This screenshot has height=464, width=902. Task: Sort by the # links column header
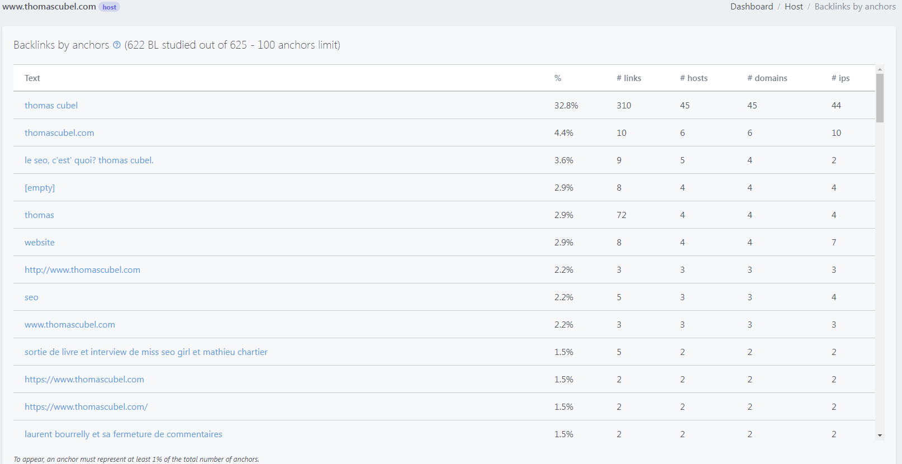pos(629,78)
